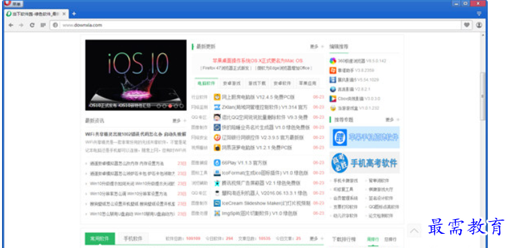Click the 网易菠萝电脑版 orange icon
Viewport: 510px width, 248px height.
217,148
